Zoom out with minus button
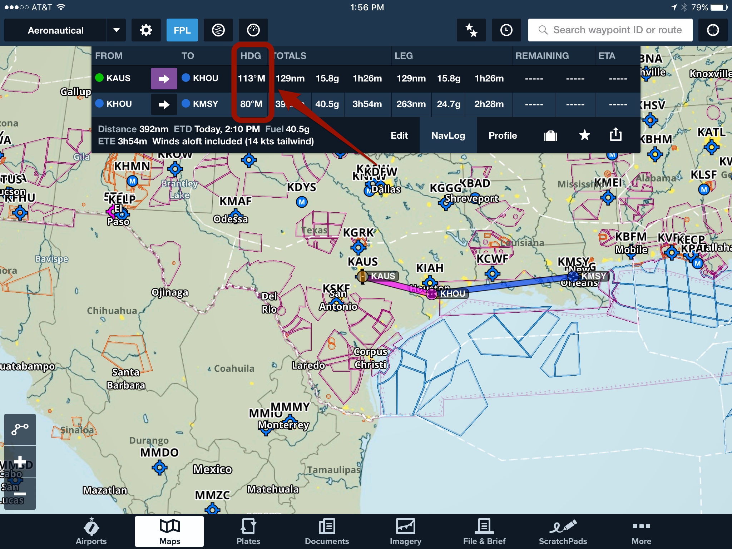 (x=20, y=494)
